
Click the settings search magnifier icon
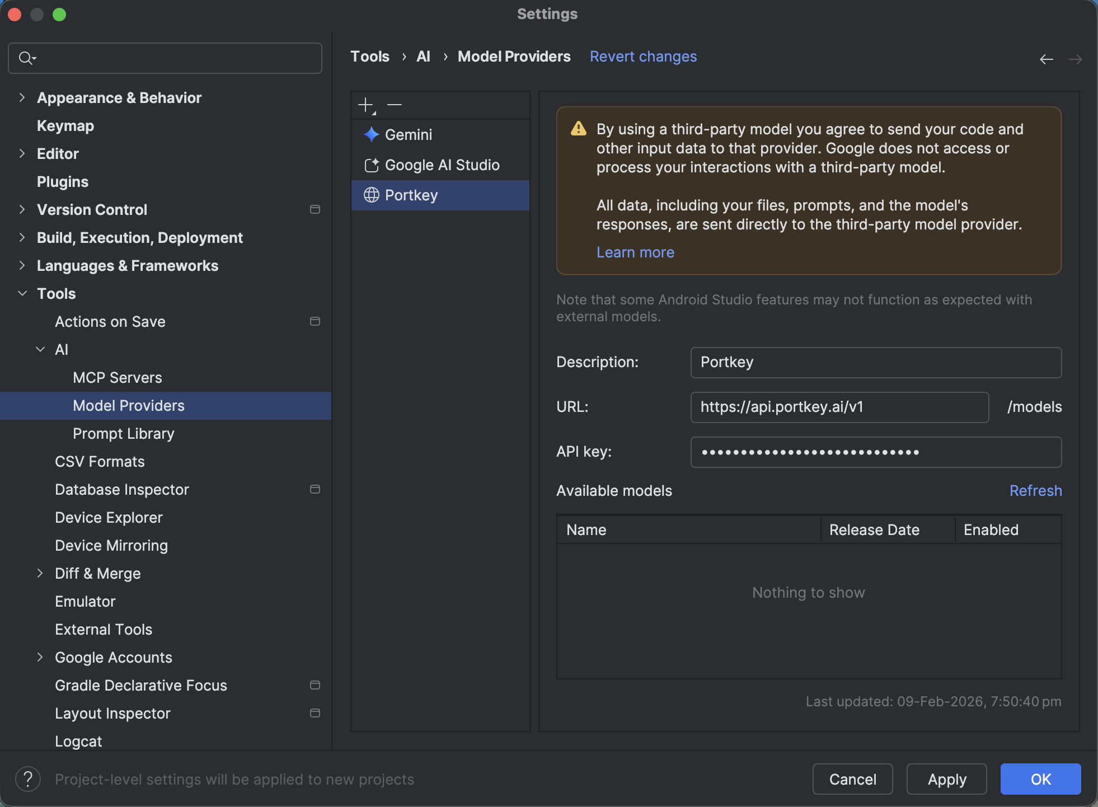tap(26, 58)
